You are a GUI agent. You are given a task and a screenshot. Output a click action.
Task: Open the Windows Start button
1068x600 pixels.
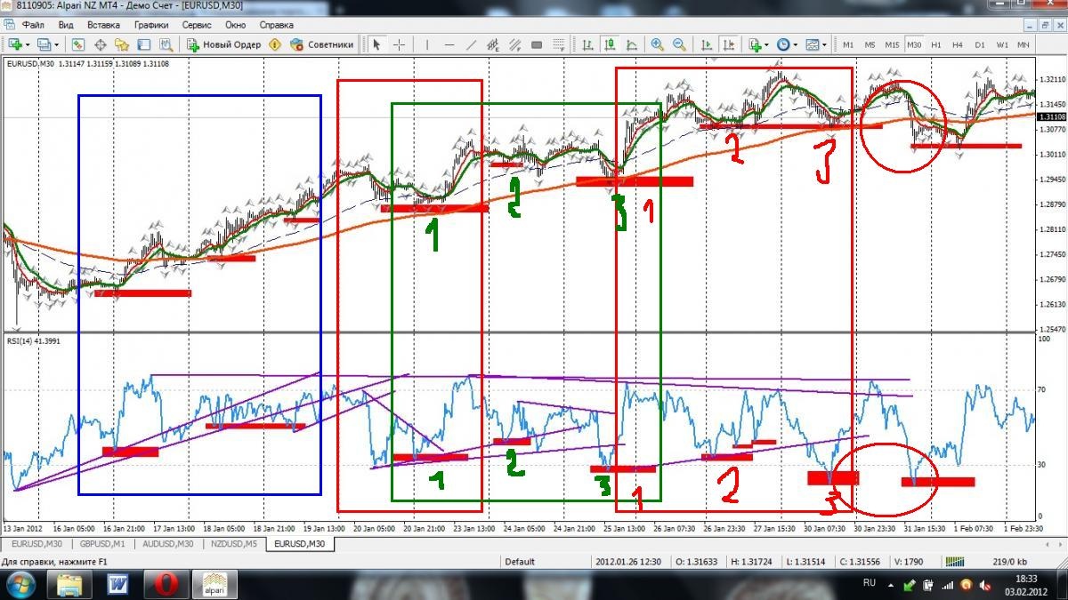coord(21,585)
